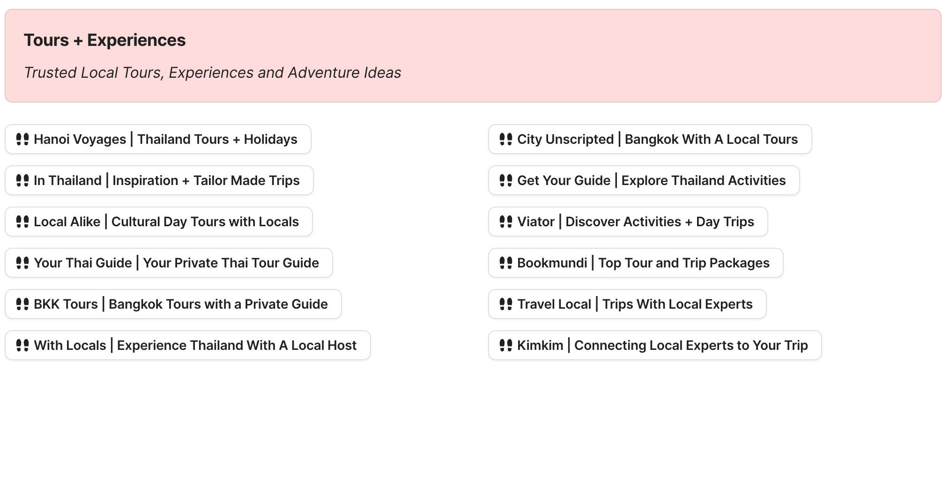This screenshot has height=489, width=950.
Task: Select Your Thai Guide private tour link
Action: 176,263
